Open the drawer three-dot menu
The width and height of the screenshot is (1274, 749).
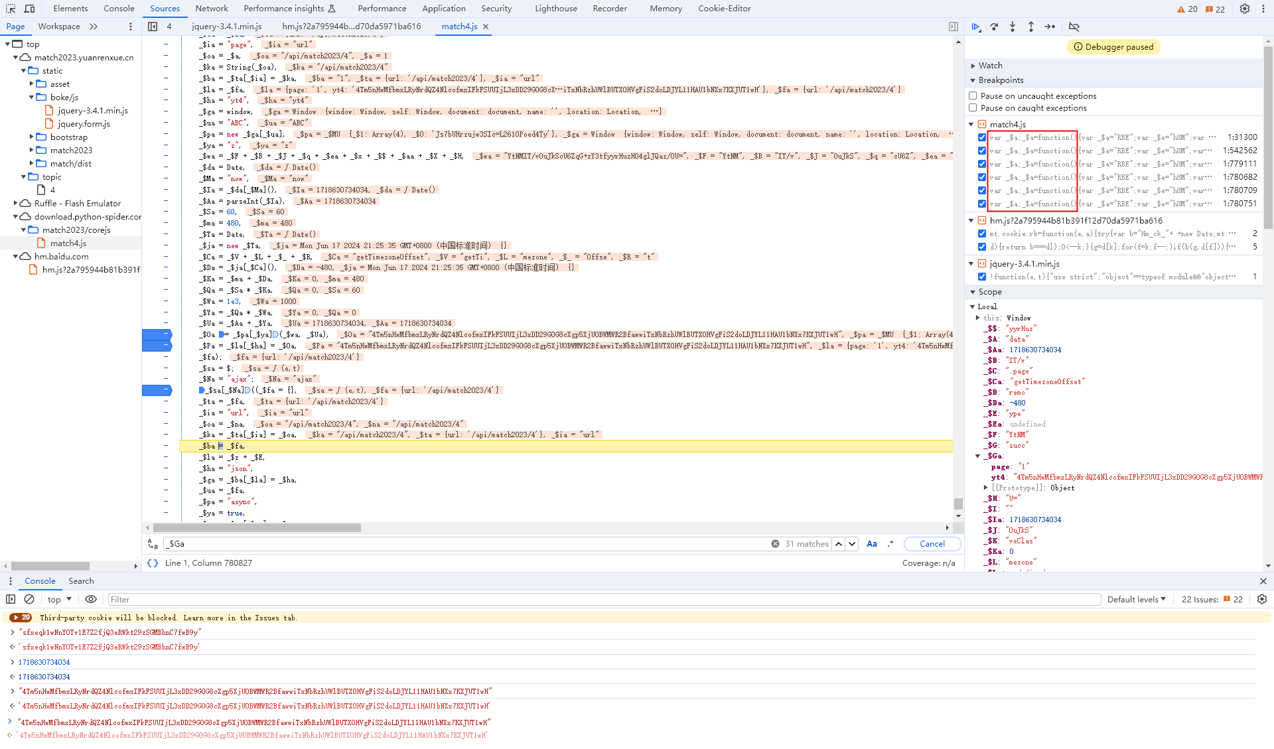coord(10,581)
